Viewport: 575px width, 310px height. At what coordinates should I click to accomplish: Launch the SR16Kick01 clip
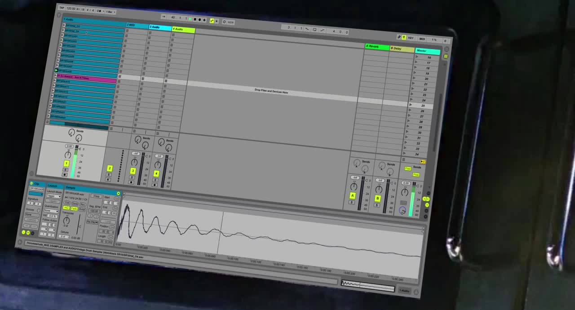63,36
